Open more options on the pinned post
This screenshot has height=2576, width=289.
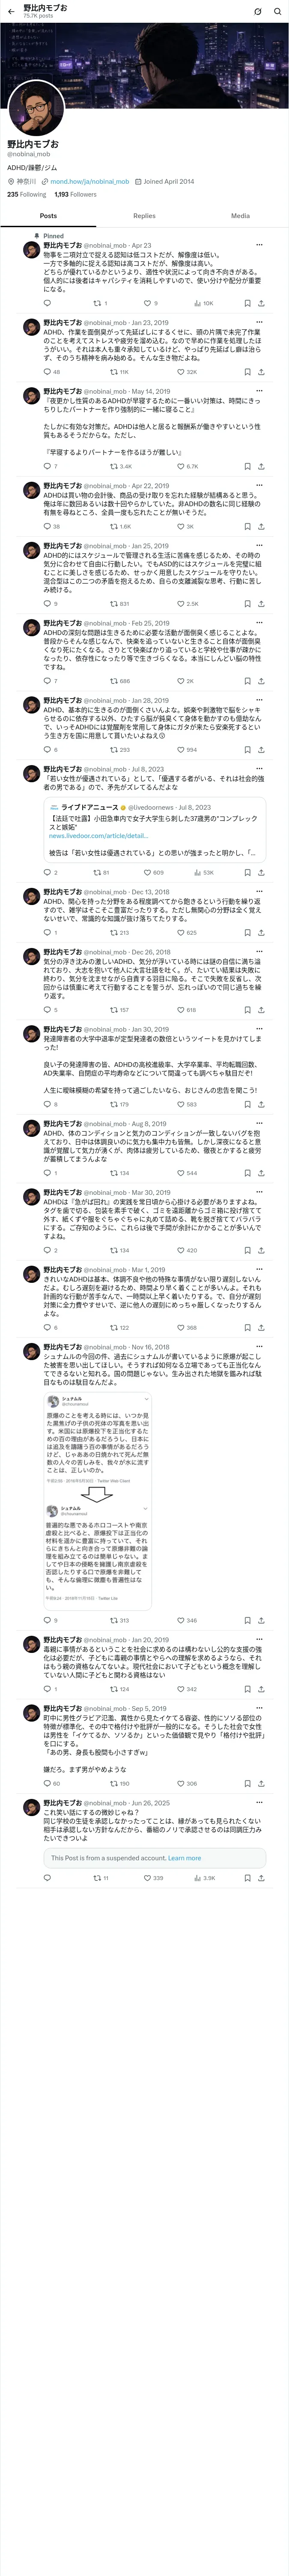259,245
